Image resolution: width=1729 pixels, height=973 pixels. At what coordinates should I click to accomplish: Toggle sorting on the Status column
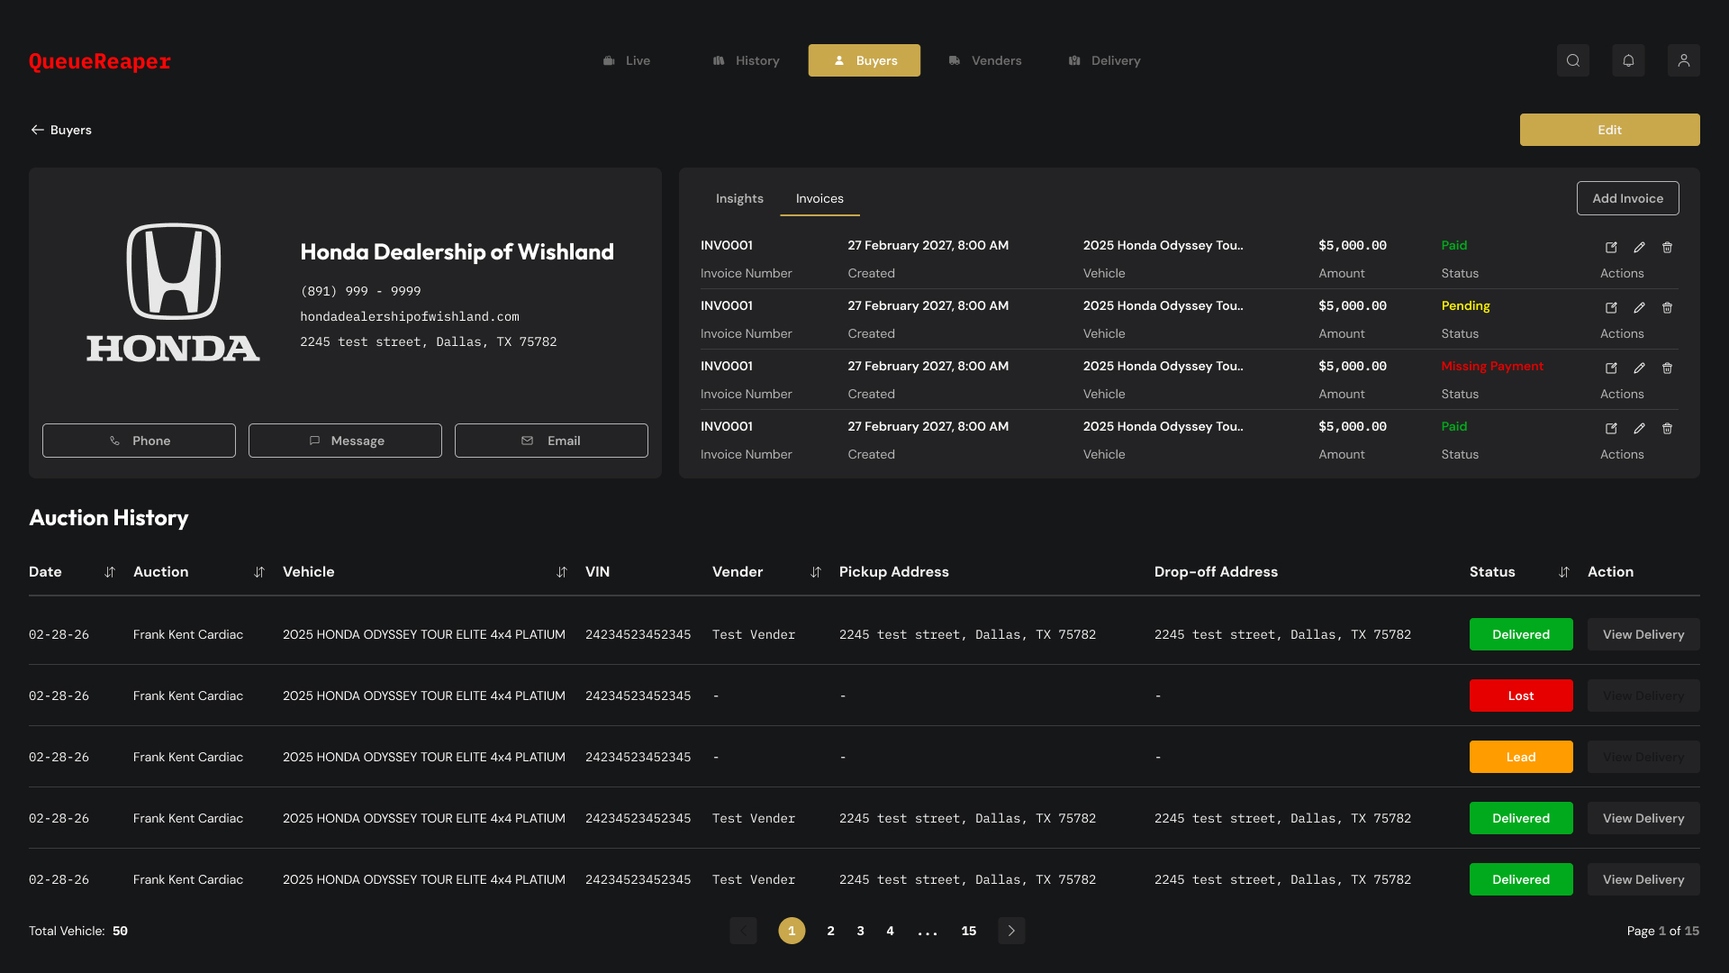[1565, 572]
